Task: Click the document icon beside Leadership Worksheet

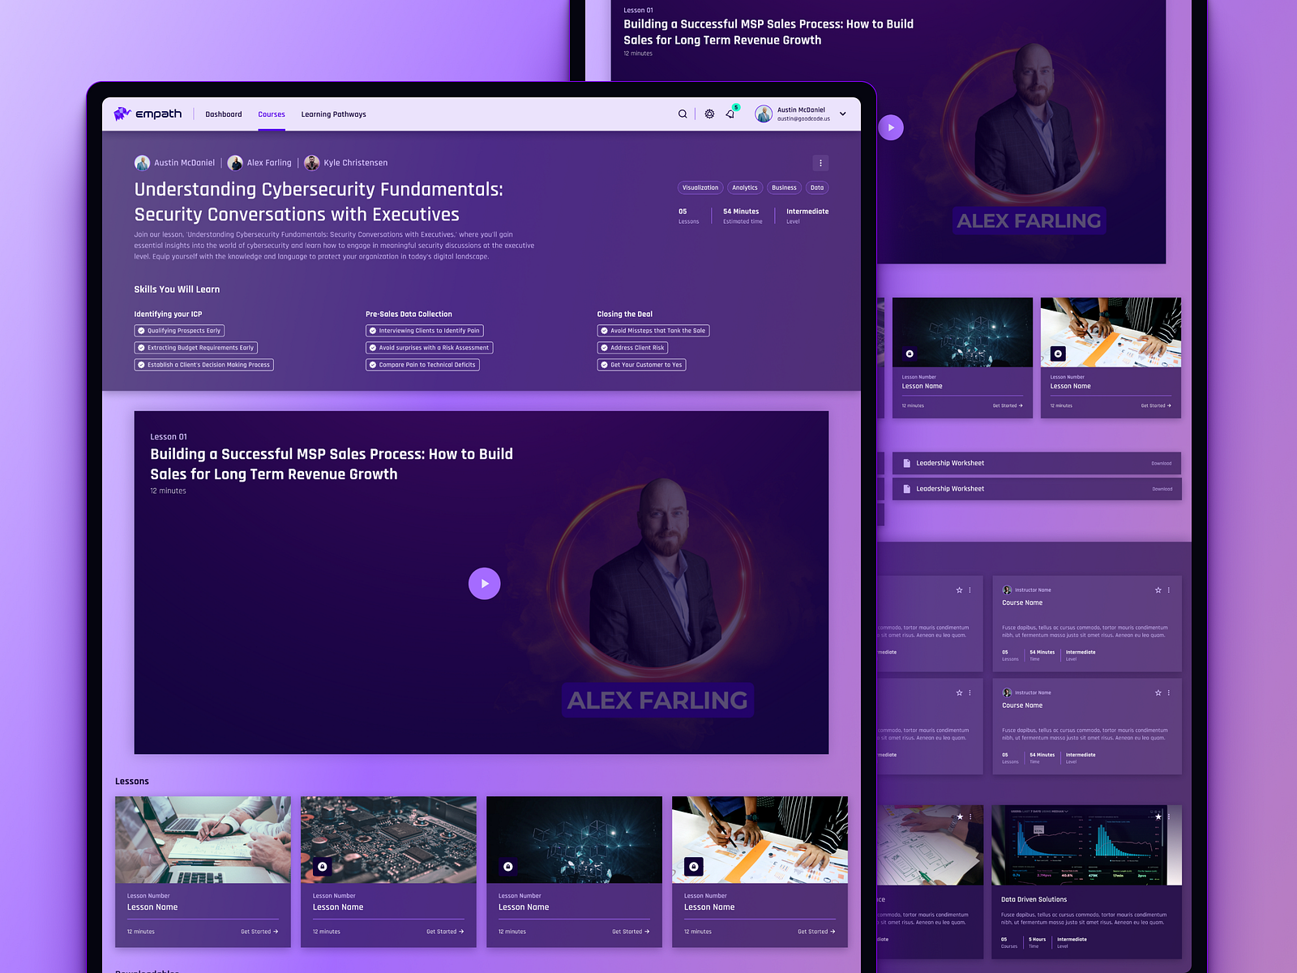Action: click(905, 463)
